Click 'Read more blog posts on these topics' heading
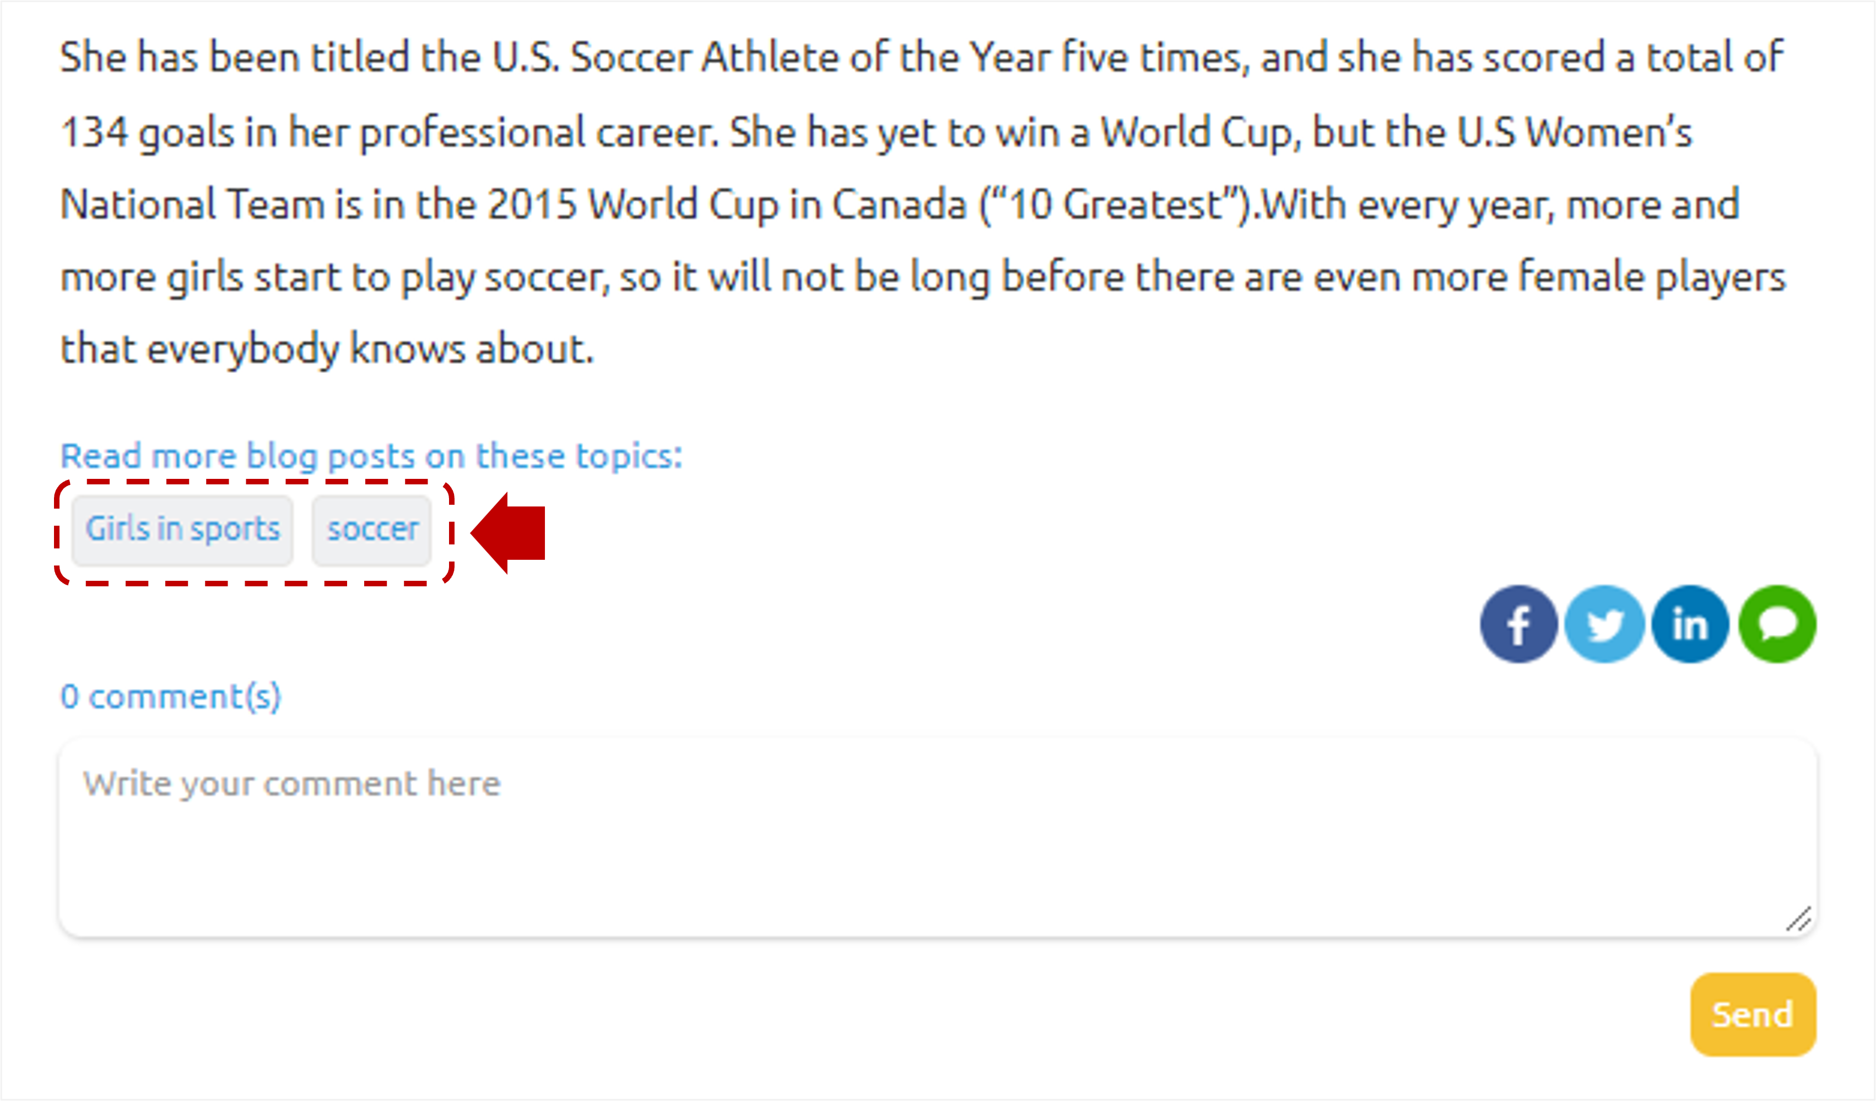This screenshot has width=1876, height=1101. coord(371,456)
